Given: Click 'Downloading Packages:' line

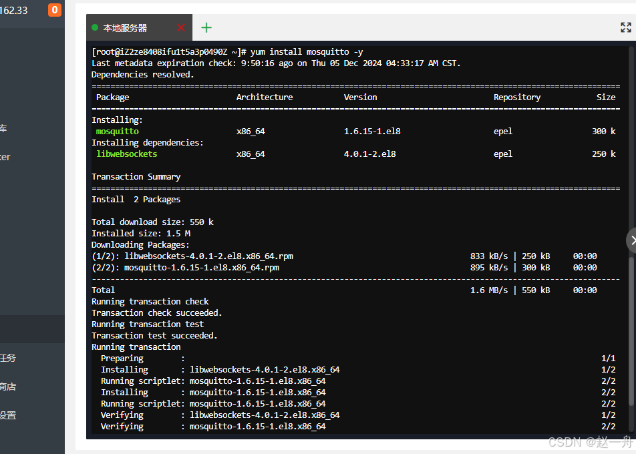Looking at the screenshot, I should coord(140,245).
